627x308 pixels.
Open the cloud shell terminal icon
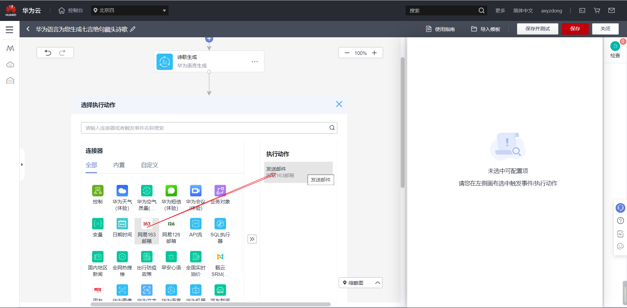(582, 10)
